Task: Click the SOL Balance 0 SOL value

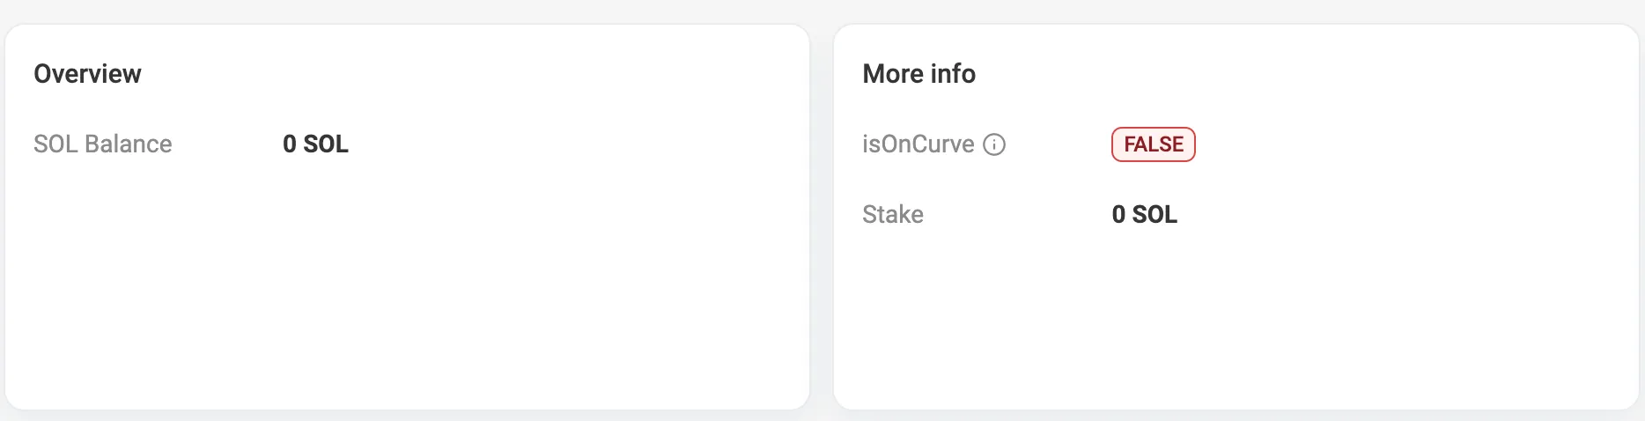Action: 315,144
